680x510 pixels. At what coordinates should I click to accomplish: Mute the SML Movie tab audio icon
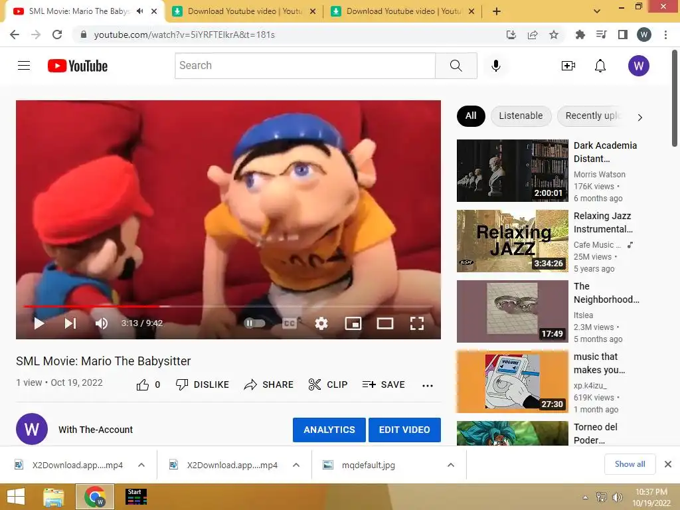coord(139,11)
